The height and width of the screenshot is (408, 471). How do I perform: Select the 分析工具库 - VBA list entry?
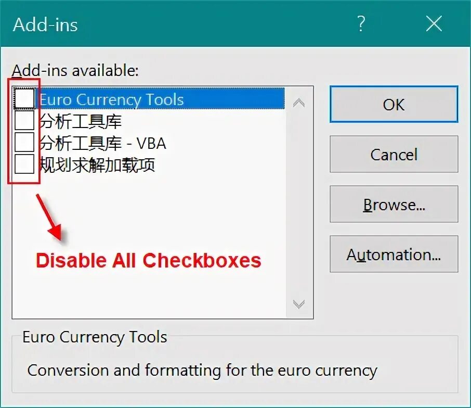(x=103, y=143)
